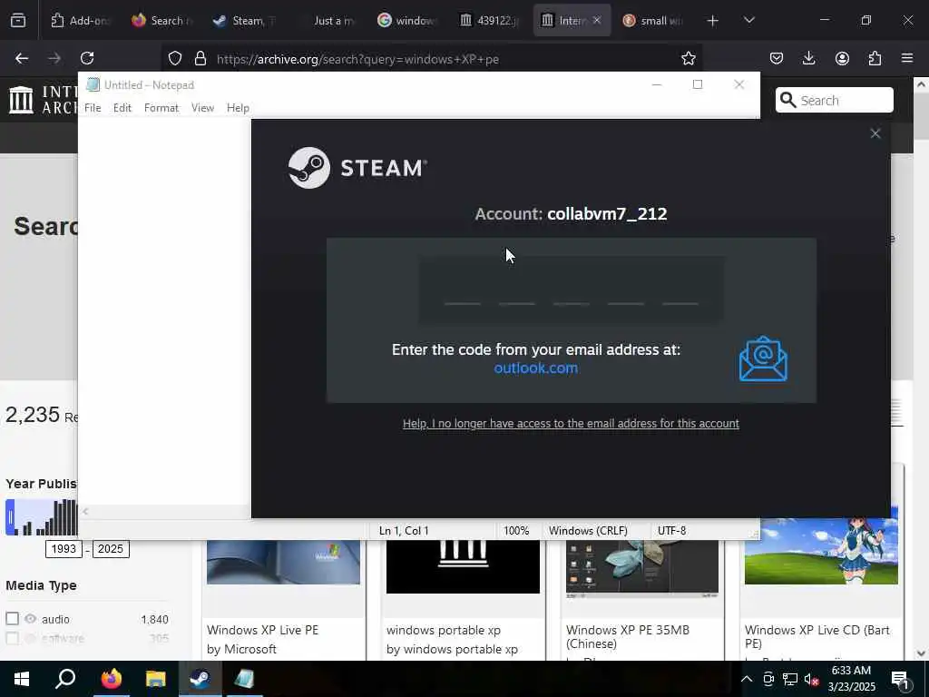Open the 'windows portable xp' result
929x697 pixels.
point(443,630)
